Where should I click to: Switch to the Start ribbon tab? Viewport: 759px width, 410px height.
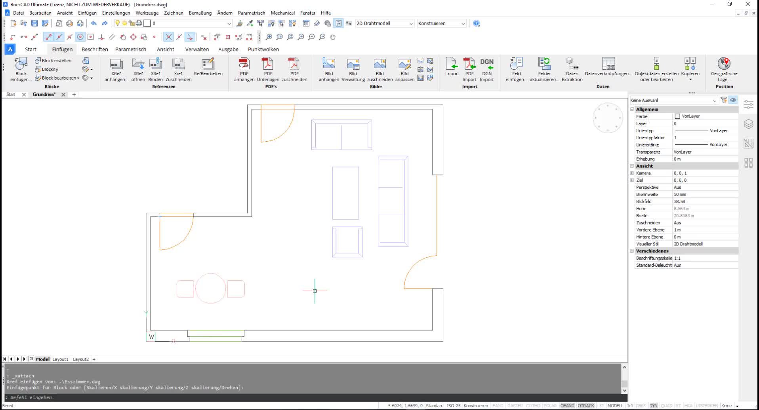31,49
